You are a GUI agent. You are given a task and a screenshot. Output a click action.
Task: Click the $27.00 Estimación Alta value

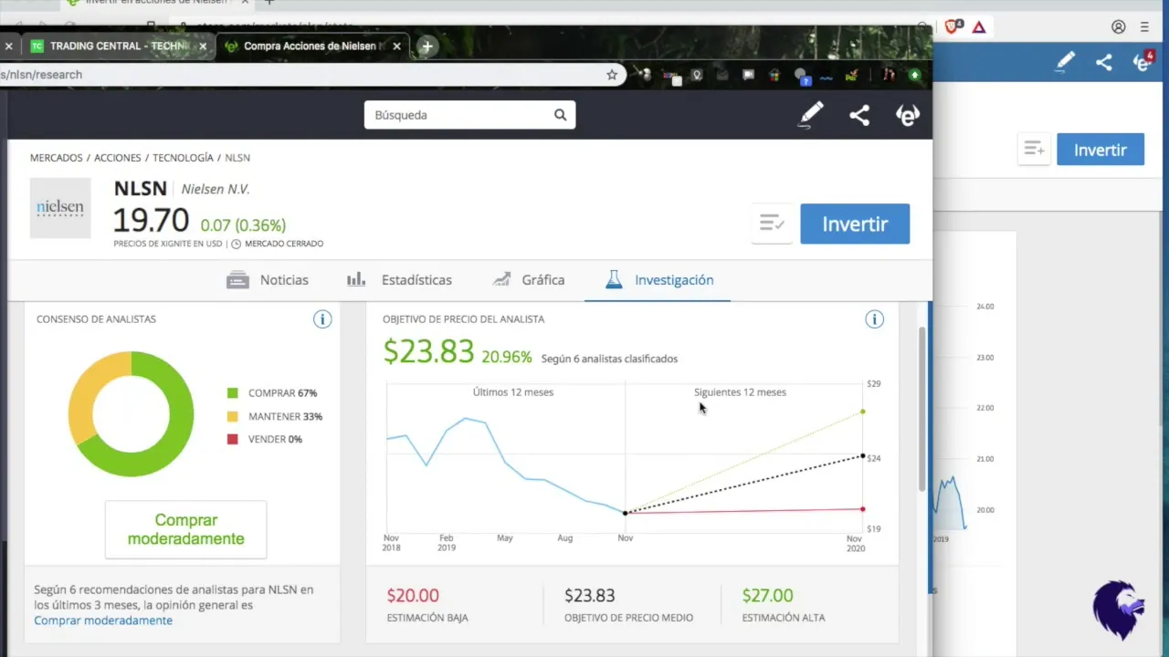(x=767, y=596)
